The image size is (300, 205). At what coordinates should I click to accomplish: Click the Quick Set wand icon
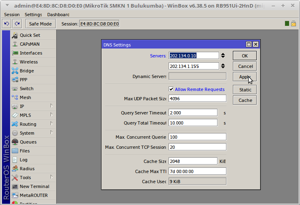15,35
